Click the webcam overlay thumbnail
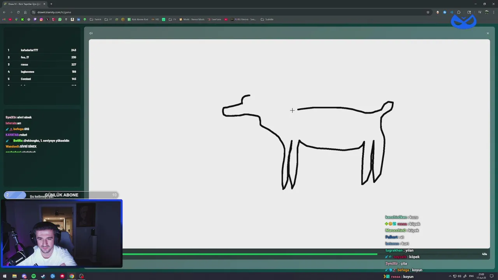Image resolution: width=498 pixels, height=280 pixels. pyautogui.click(x=61, y=233)
